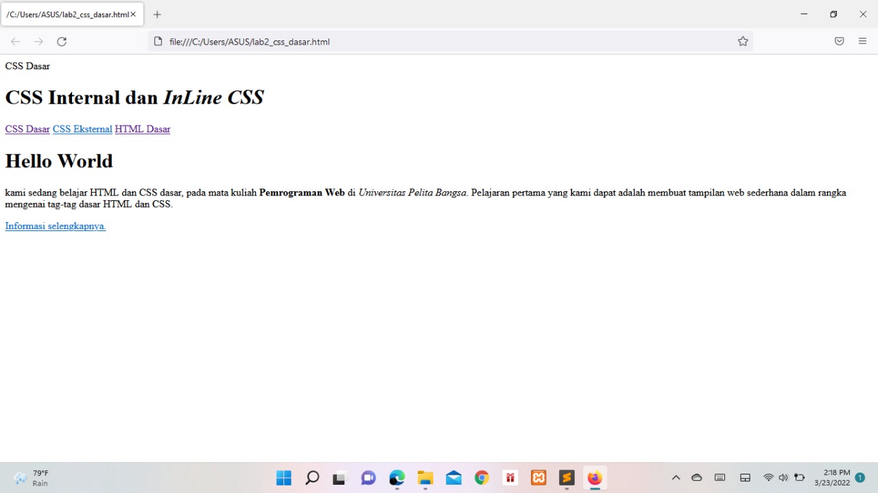This screenshot has width=878, height=493.
Task: Expand the system tray hidden icons chevron
Action: coord(676,478)
